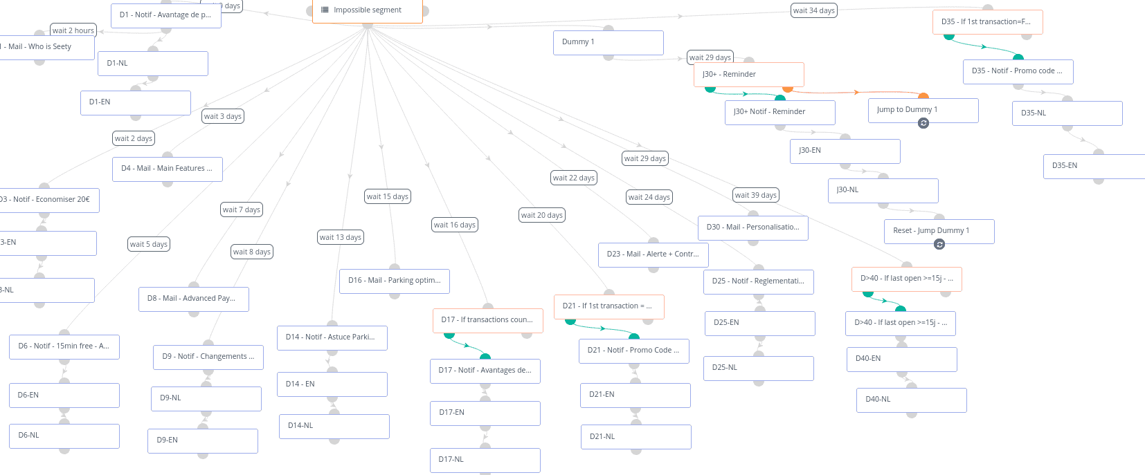Image resolution: width=1145 pixels, height=475 pixels.
Task: Open the 'D23 - Mail - Alerte + Contr...' node
Action: tap(653, 254)
